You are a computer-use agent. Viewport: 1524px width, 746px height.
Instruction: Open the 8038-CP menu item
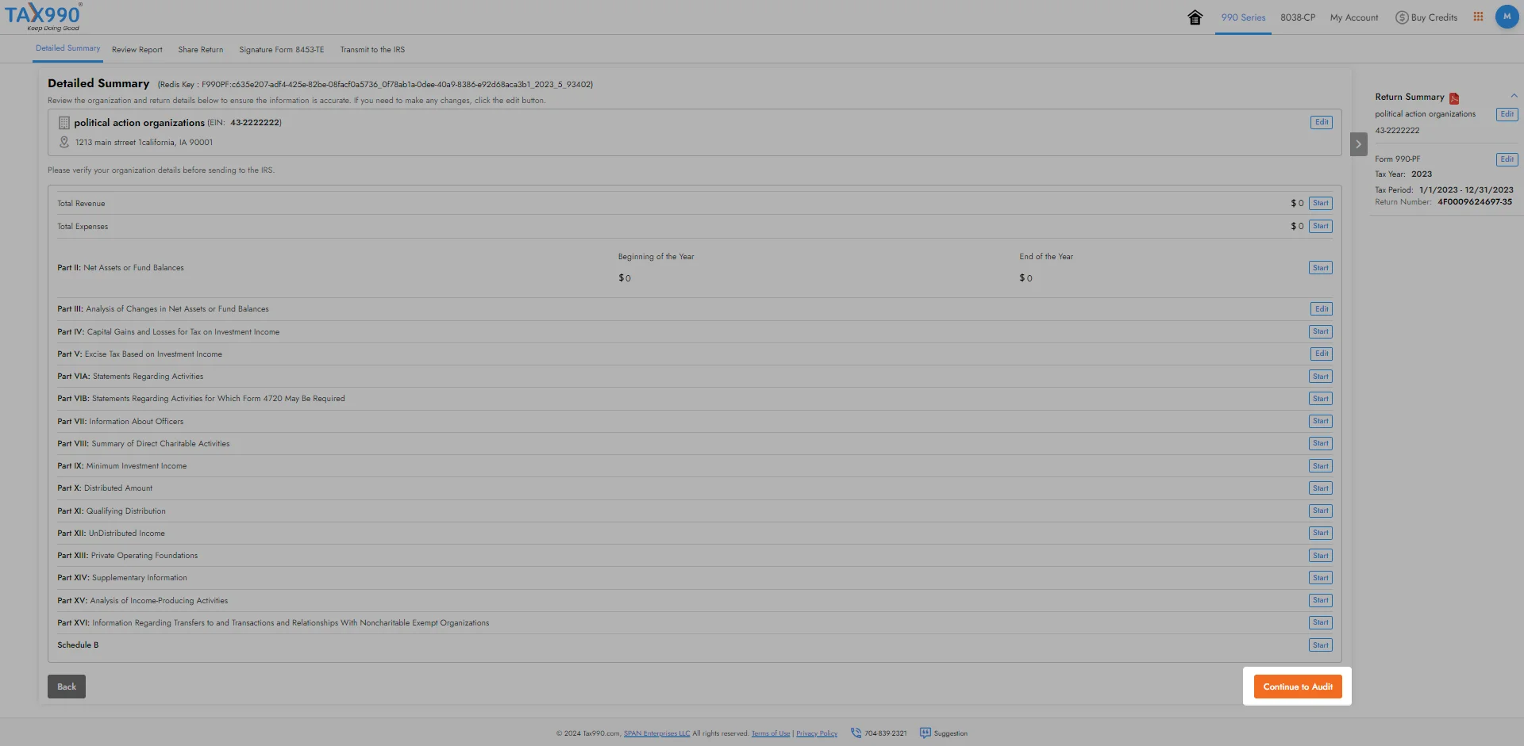click(1297, 17)
